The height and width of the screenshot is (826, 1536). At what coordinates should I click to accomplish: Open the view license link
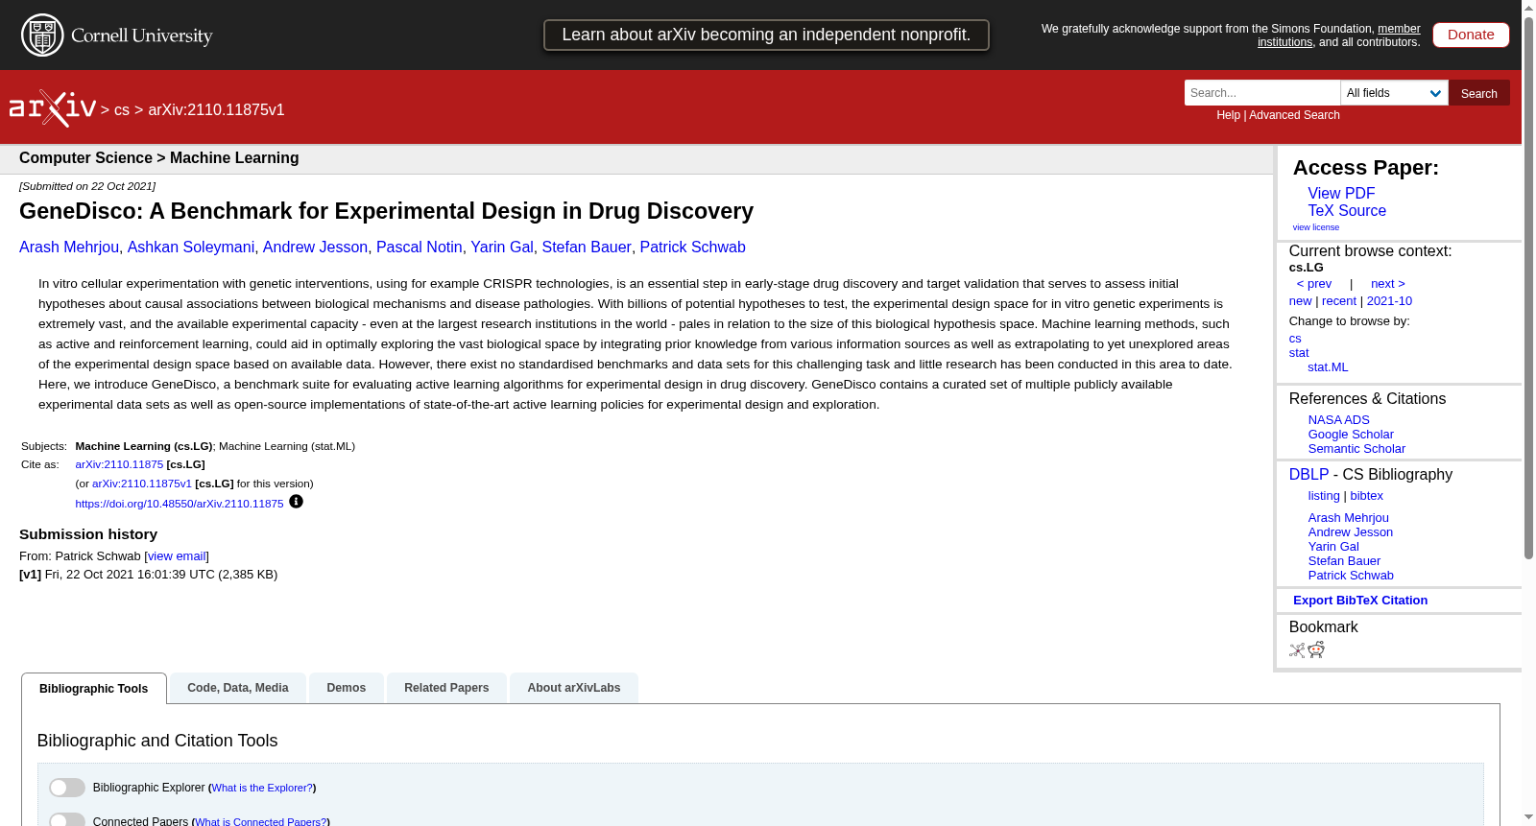(x=1315, y=227)
